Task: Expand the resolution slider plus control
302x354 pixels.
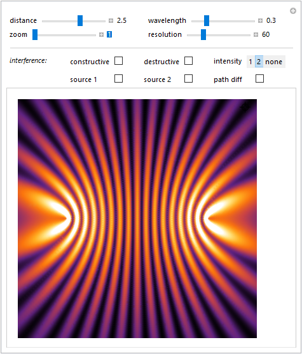Action: click(x=256, y=35)
